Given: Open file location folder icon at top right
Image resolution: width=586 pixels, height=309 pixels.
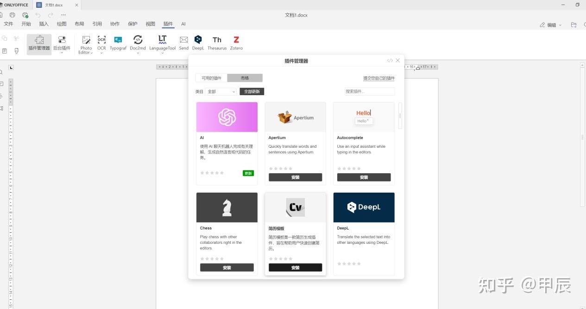Looking at the screenshot, I should (573, 25).
